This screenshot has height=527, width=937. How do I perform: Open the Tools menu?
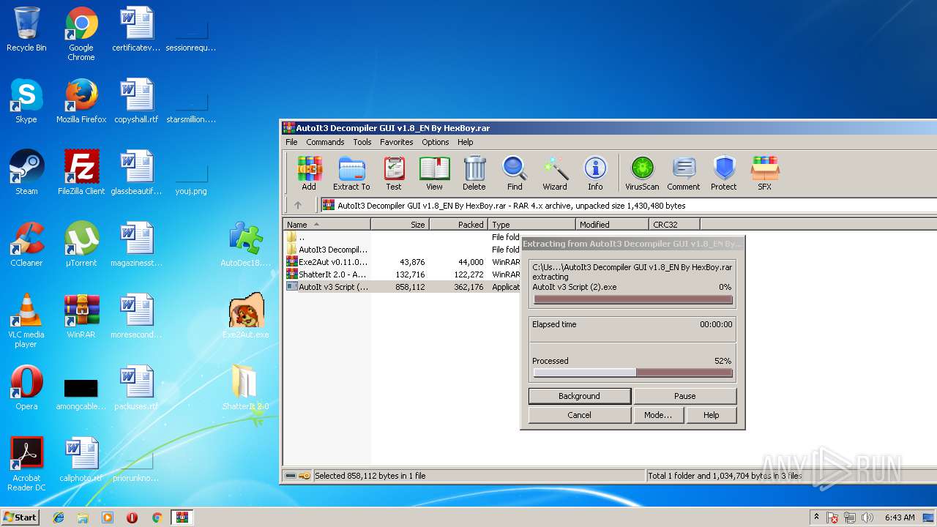click(362, 142)
